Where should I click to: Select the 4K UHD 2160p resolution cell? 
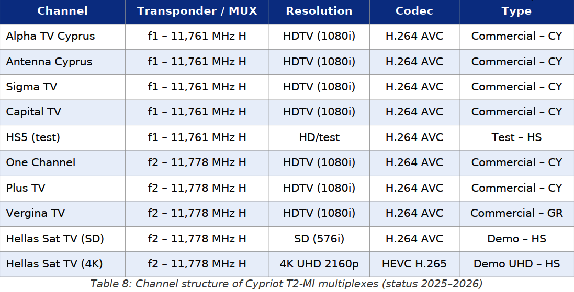(319, 264)
